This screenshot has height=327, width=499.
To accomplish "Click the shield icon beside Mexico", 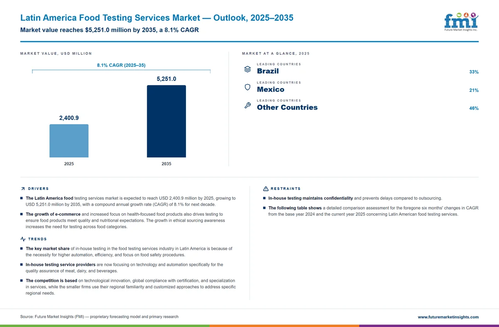I will (x=247, y=87).
